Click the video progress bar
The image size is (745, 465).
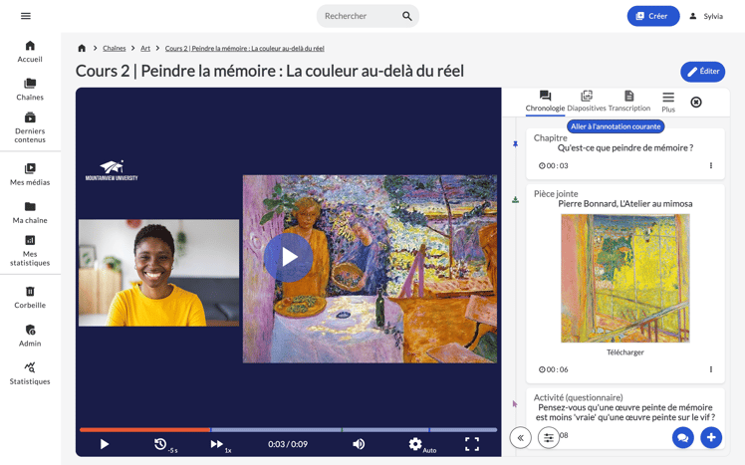pos(289,429)
